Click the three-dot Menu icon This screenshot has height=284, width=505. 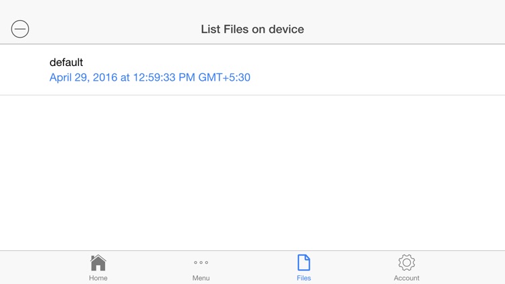(x=201, y=262)
